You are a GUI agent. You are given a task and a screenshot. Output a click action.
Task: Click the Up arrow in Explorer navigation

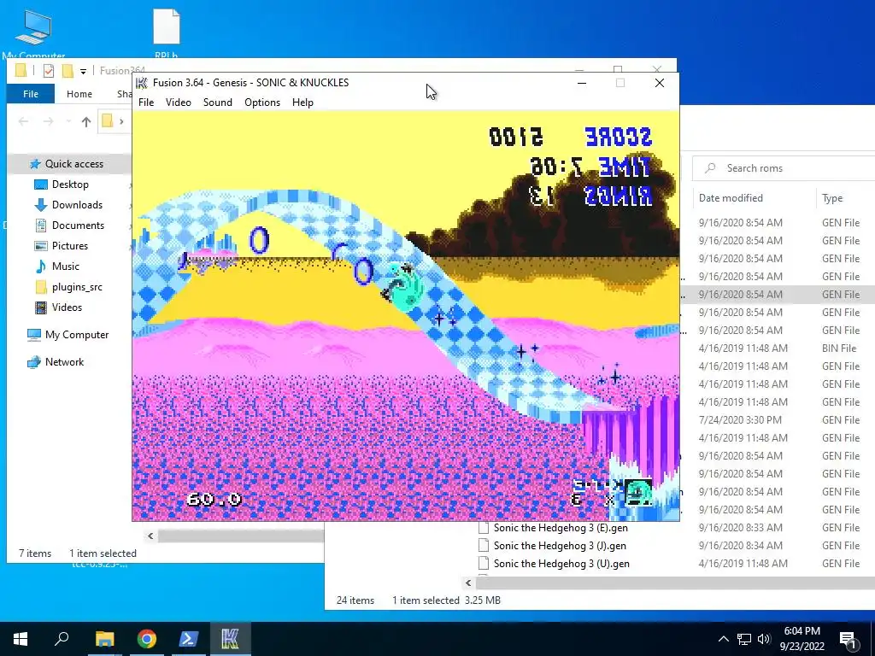[86, 121]
